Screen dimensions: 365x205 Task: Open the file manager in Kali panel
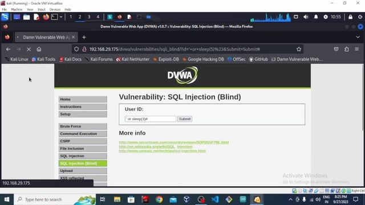point(27,17)
